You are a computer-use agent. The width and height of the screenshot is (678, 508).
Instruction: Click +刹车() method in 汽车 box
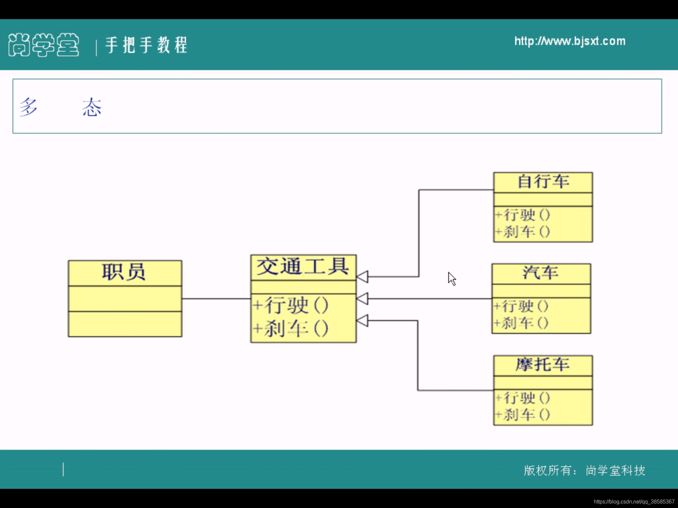521,323
